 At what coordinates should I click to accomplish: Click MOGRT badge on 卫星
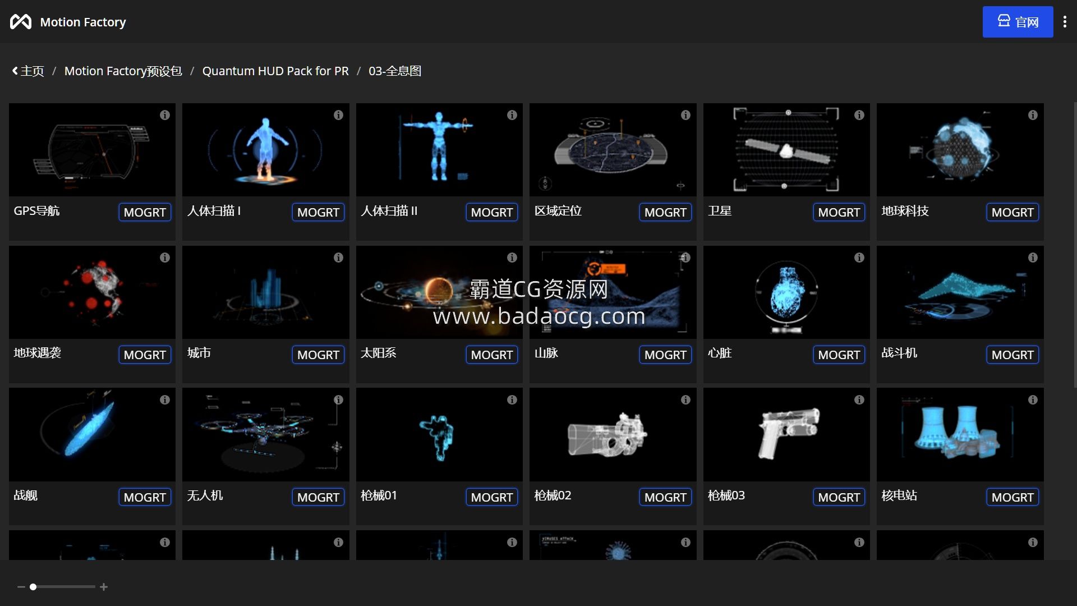point(839,212)
